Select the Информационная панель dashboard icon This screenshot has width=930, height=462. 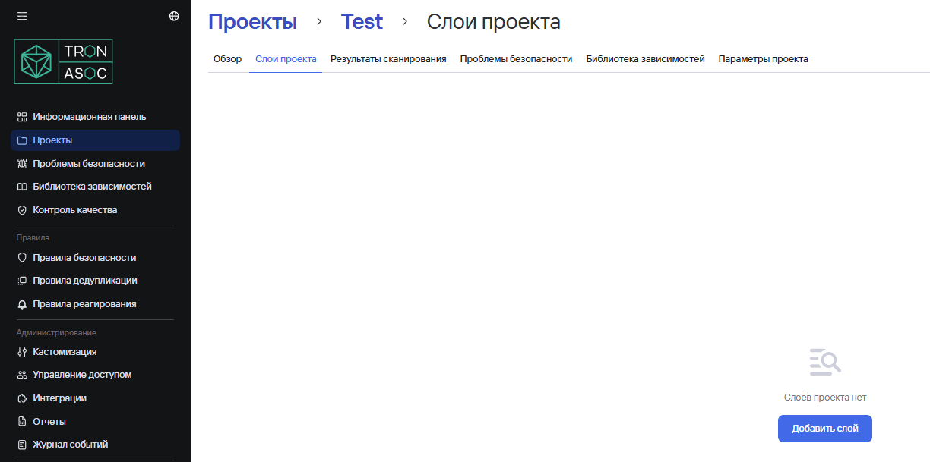coord(21,117)
